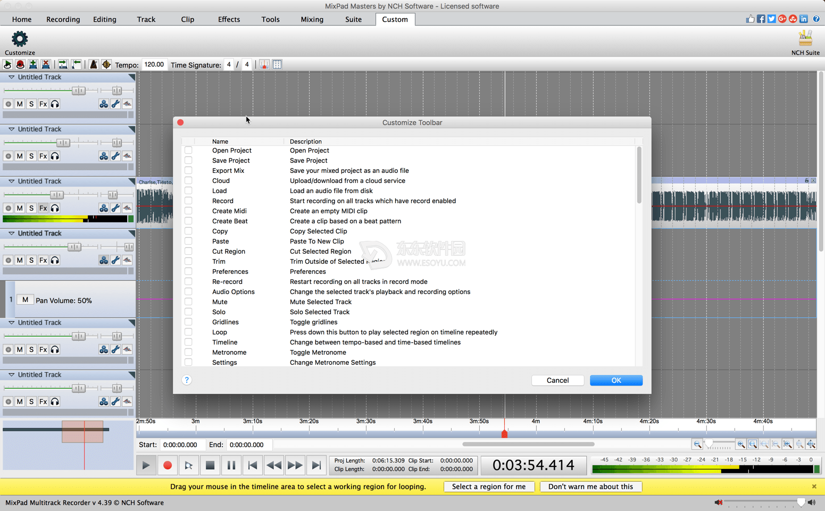Toggle headphones monitor on first Untitled Track

pos(55,104)
